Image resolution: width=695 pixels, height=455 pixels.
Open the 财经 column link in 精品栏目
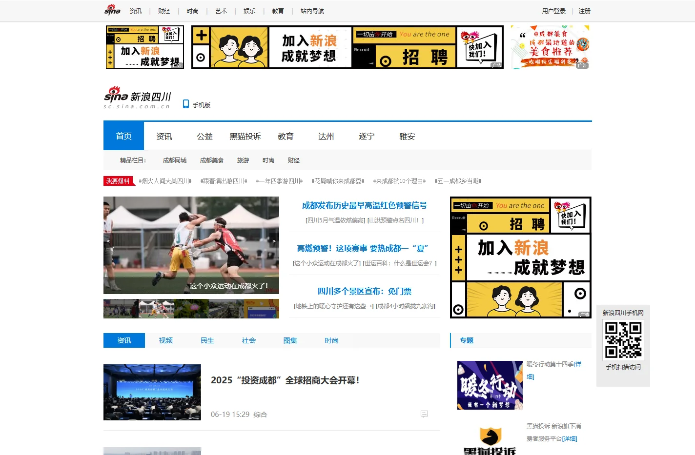click(294, 160)
